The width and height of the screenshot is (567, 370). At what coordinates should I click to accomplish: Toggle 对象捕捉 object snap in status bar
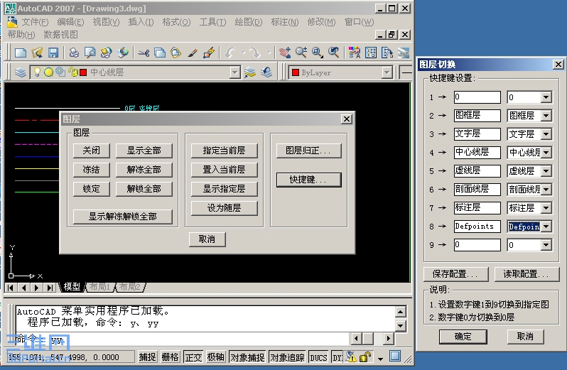pyautogui.click(x=247, y=357)
